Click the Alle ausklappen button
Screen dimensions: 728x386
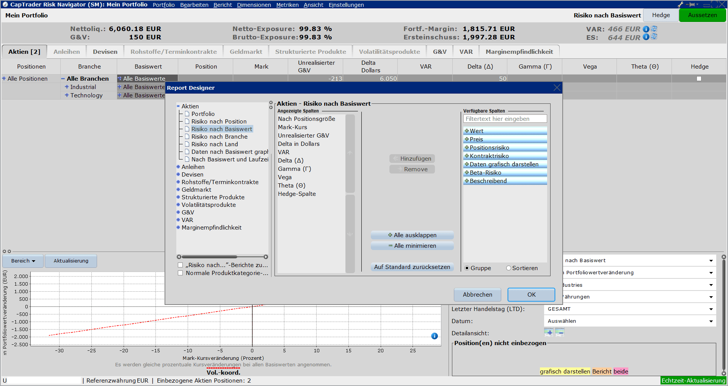coord(412,235)
